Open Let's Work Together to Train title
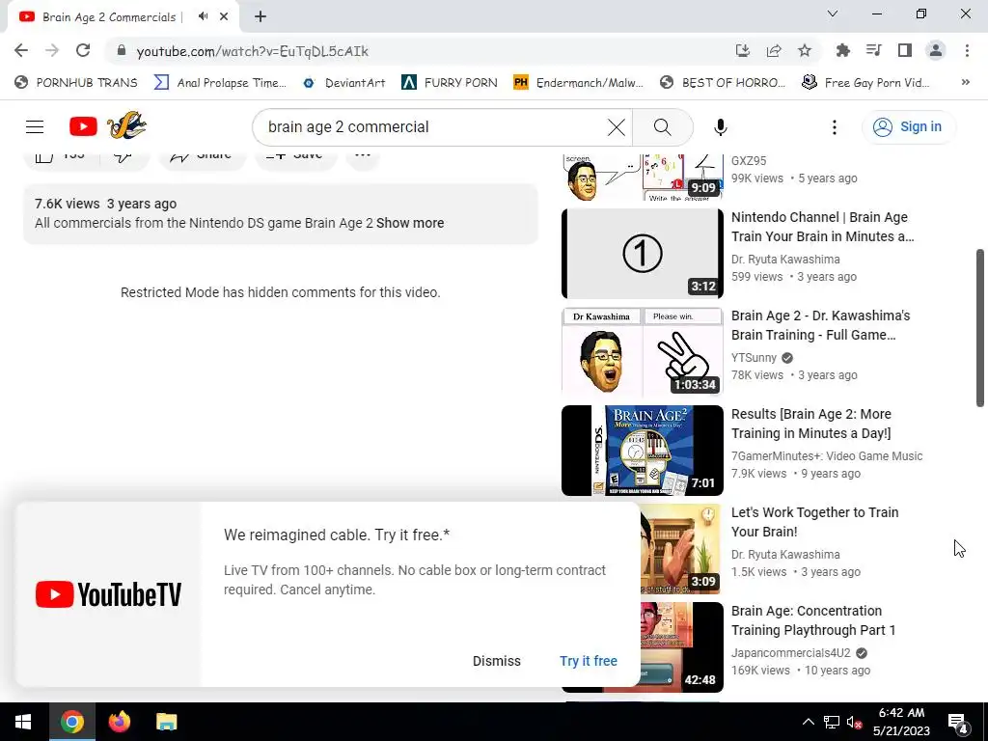The image size is (988, 741). [x=814, y=522]
